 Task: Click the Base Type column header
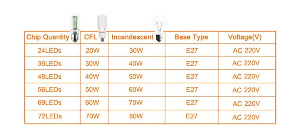click(x=191, y=37)
